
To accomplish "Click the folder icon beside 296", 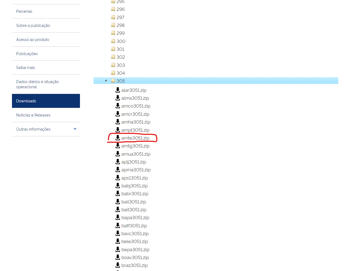I will (x=113, y=9).
